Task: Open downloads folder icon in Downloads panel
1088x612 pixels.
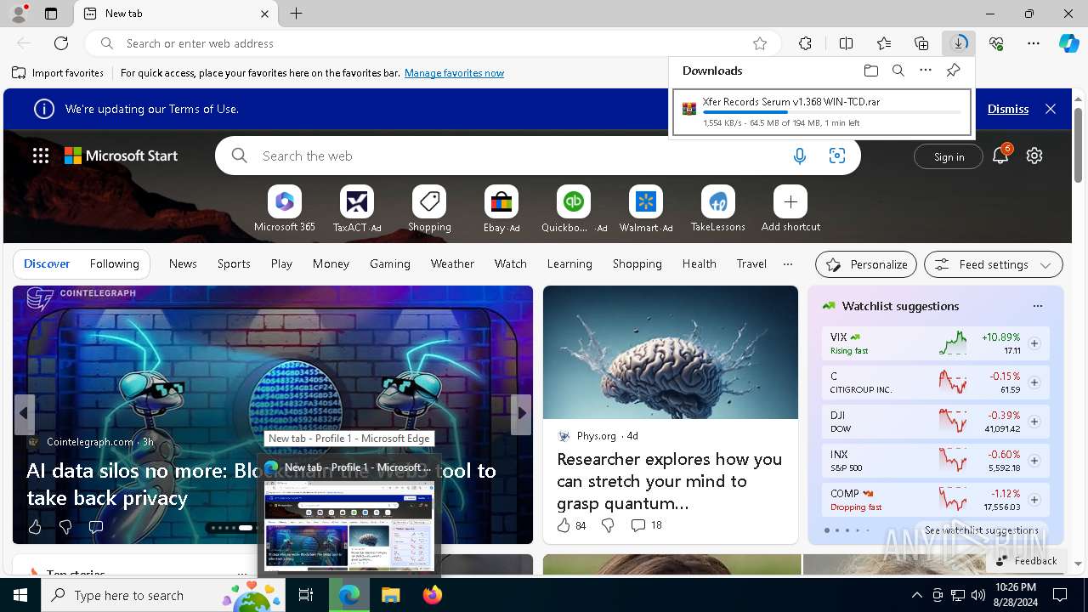Action: (x=870, y=71)
